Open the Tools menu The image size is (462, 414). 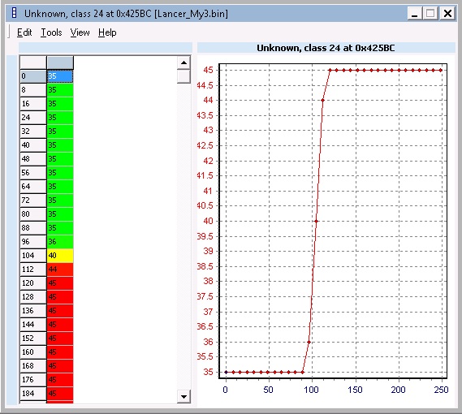pos(51,32)
